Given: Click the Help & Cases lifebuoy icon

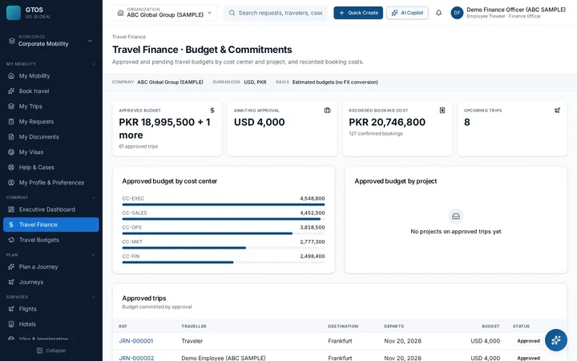Looking at the screenshot, I should pyautogui.click(x=11, y=167).
